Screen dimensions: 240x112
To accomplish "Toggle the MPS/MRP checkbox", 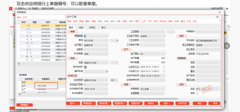I will point(85,67).
